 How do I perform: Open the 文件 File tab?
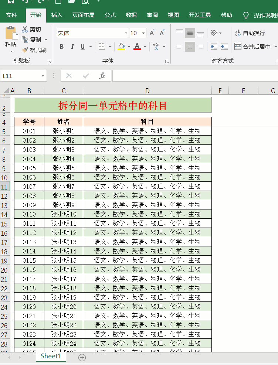11,15
